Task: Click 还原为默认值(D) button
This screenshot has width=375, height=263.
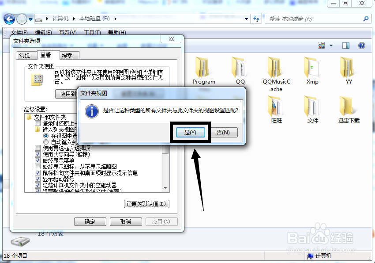Action: click(x=146, y=204)
